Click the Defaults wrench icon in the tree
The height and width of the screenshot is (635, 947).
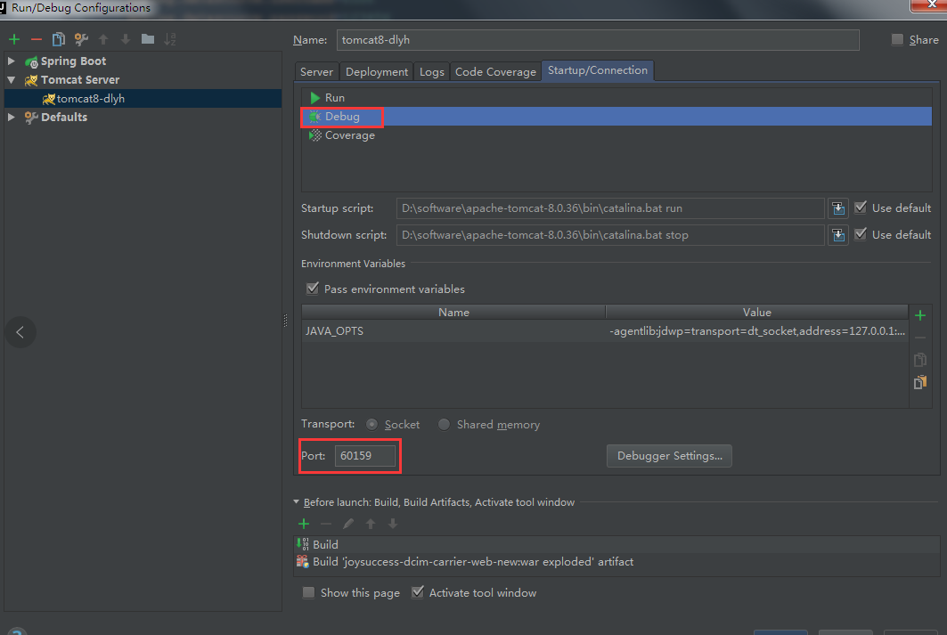click(x=31, y=118)
